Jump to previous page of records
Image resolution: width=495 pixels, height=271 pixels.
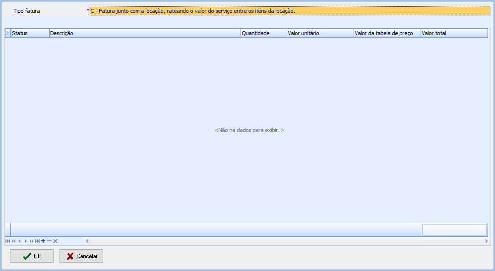(13, 241)
